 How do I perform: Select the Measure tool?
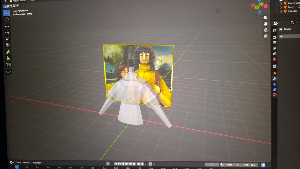pos(8,58)
